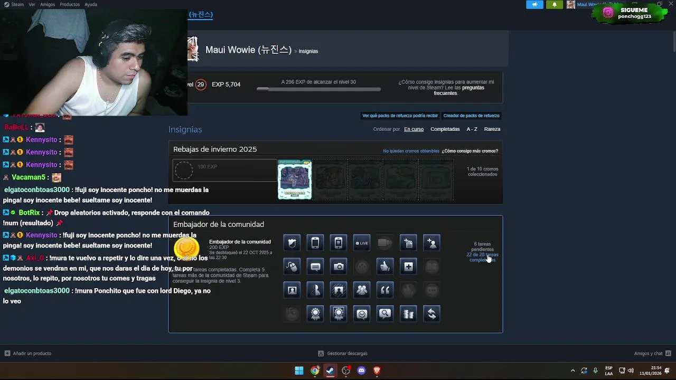Click the quotation marks task icon

(385, 290)
